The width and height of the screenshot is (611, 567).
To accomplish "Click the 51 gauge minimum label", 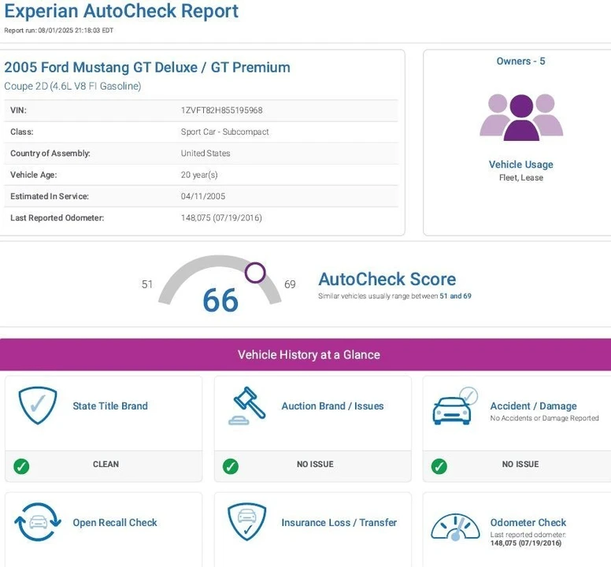I will [147, 284].
